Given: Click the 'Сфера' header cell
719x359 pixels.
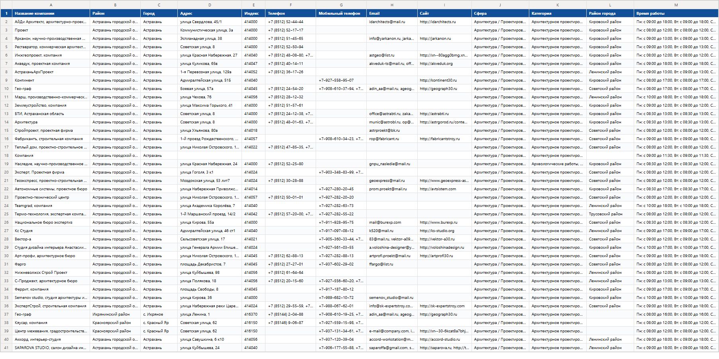Looking at the screenshot, I should (x=500, y=14).
